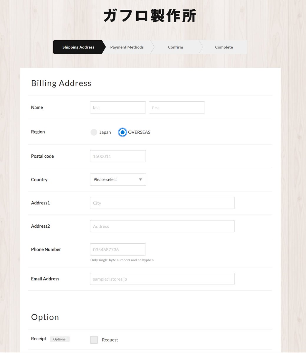Click the Japan radio label text

[105, 132]
